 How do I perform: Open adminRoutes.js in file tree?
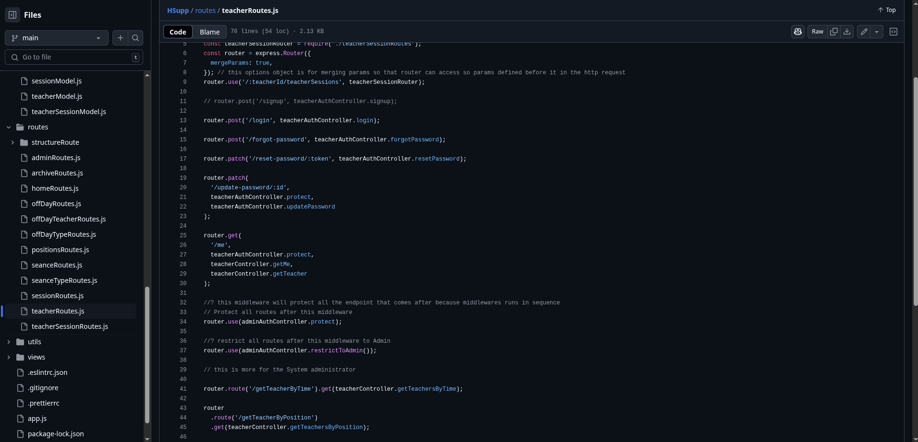(x=56, y=158)
